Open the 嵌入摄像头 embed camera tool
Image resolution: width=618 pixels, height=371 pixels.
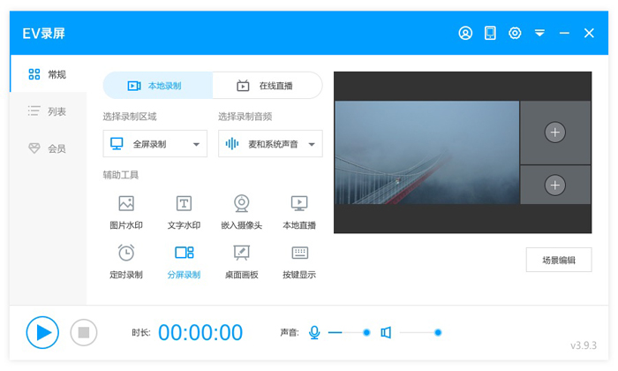[x=242, y=212]
